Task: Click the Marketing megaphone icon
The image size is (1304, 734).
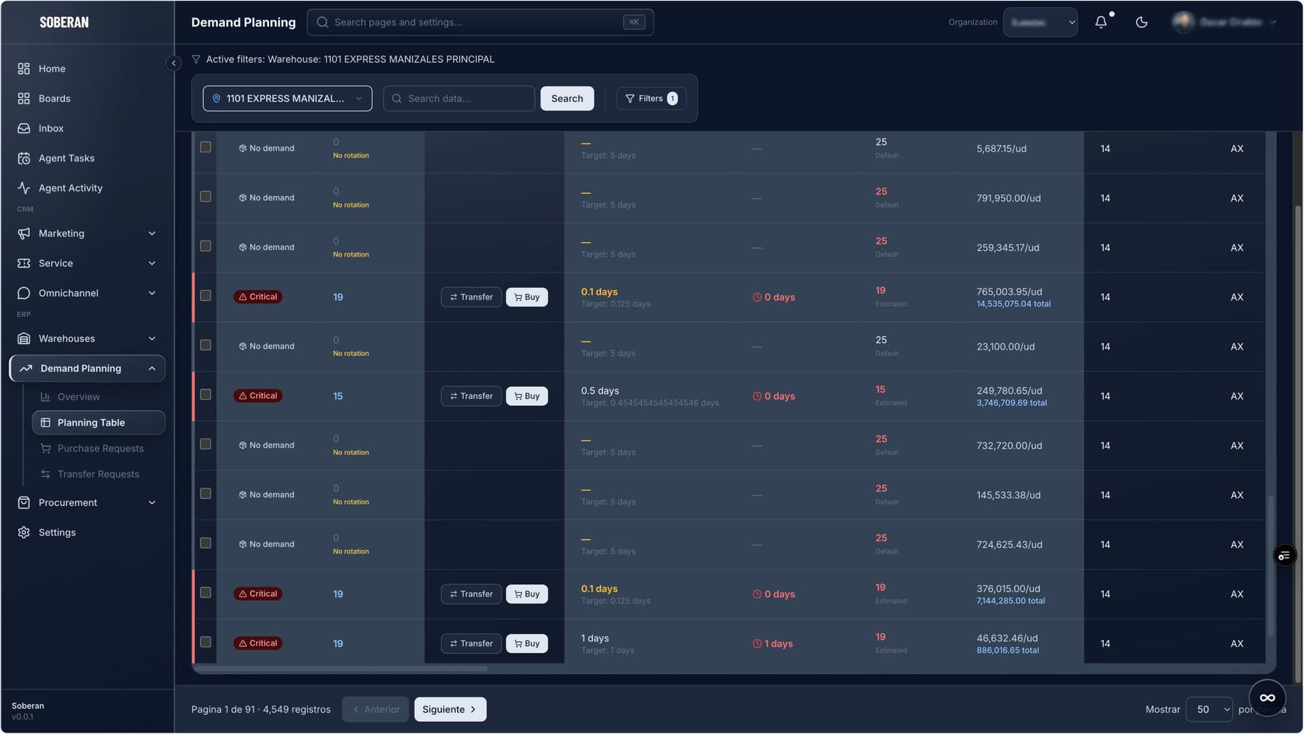Action: click(x=24, y=234)
